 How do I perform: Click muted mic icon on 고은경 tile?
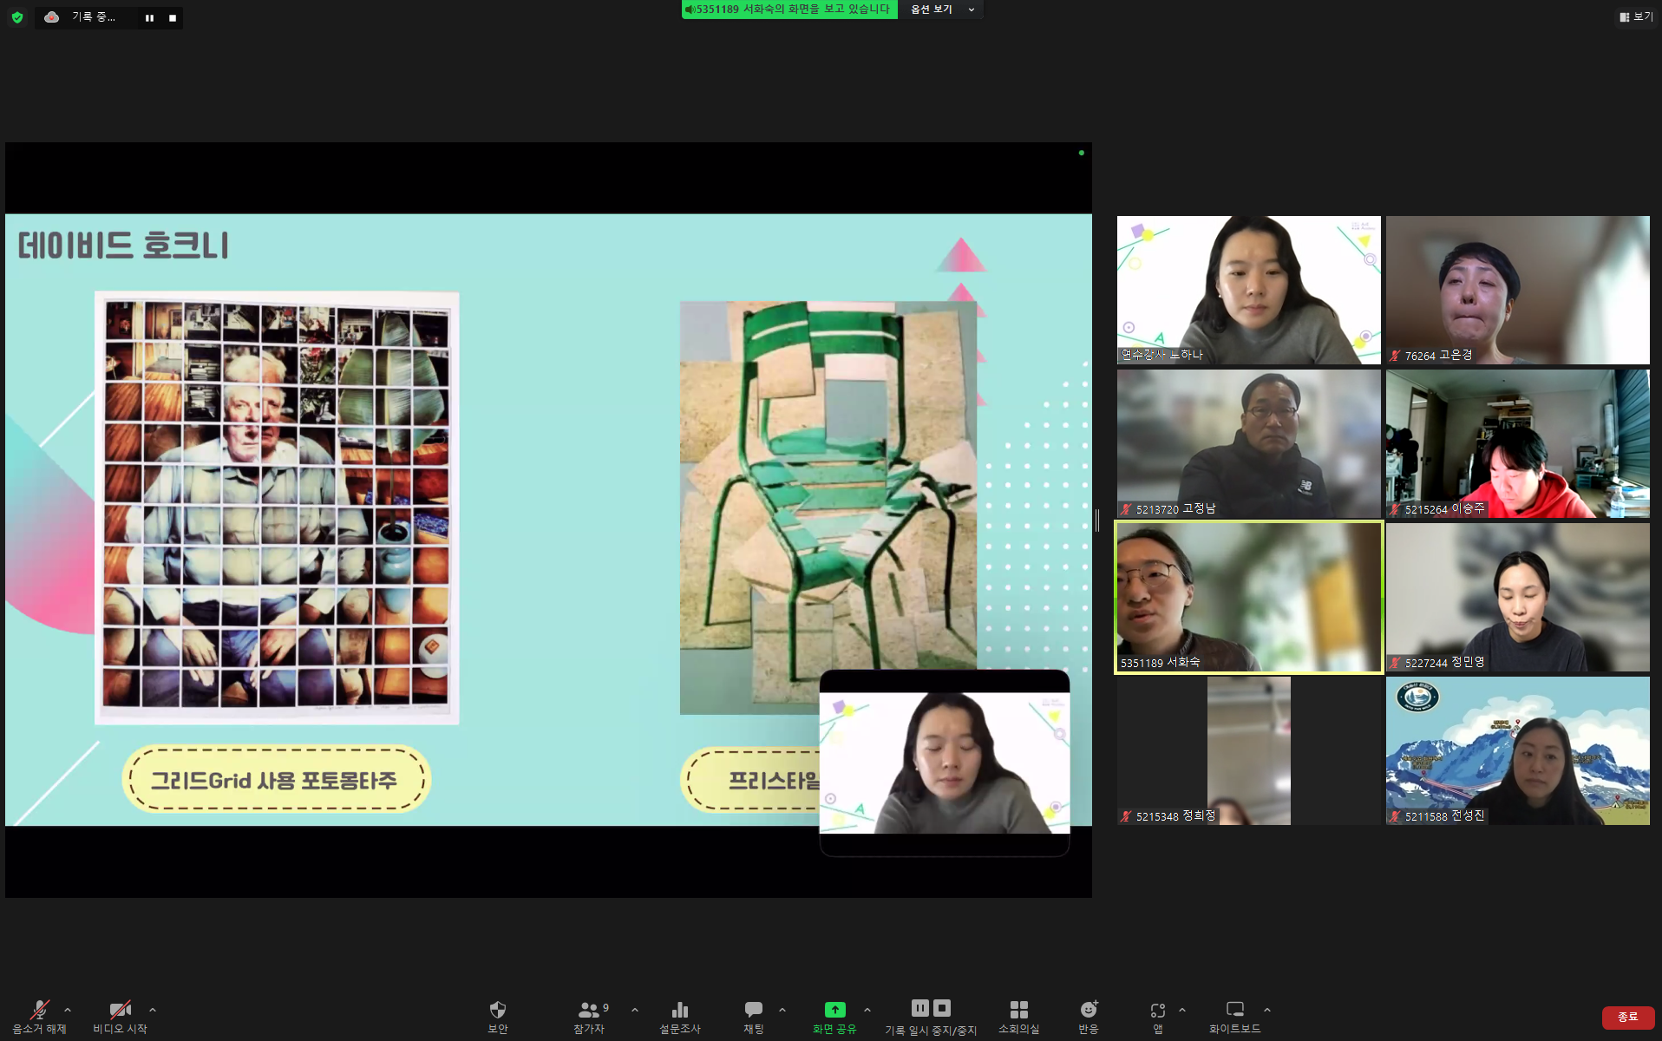point(1395,356)
